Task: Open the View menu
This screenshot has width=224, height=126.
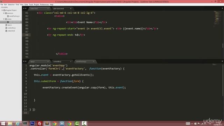Action: (x=22, y=5)
